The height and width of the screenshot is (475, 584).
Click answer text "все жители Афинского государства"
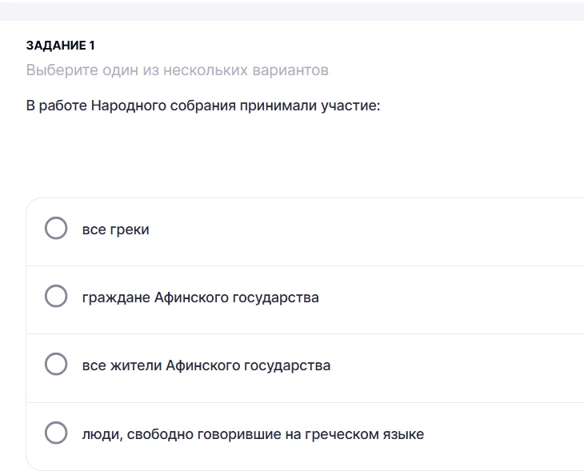(206, 365)
